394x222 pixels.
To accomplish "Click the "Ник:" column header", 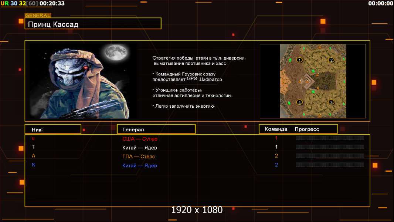I will [x=53, y=129].
